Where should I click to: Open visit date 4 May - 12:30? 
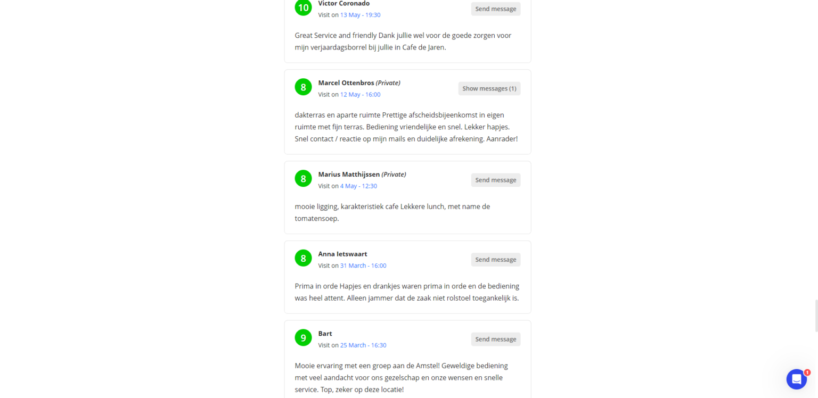(x=358, y=186)
